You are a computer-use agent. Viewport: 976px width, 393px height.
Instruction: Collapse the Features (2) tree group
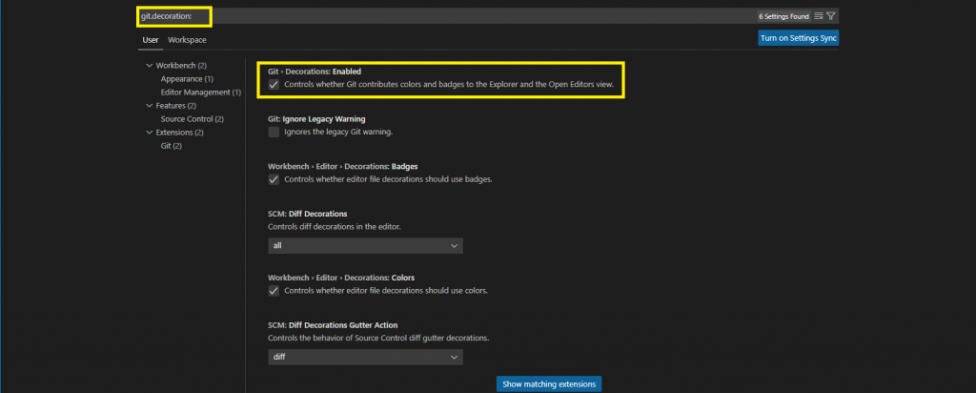pos(172,106)
